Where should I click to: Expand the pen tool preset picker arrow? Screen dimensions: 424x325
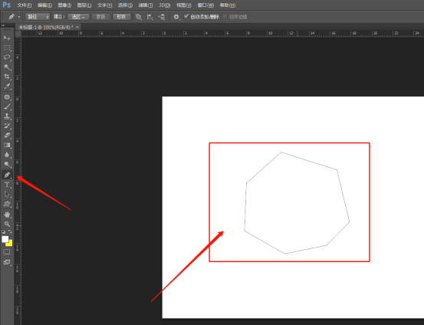click(x=19, y=17)
